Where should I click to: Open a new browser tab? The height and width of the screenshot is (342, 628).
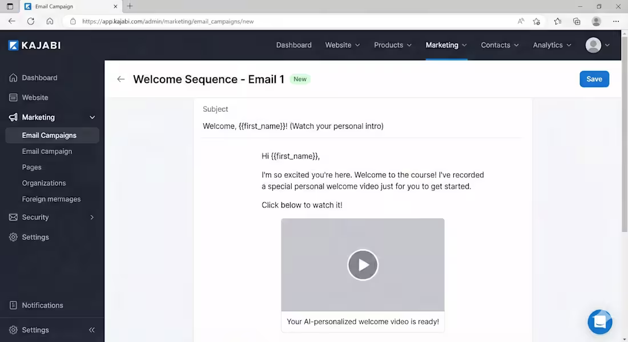(130, 6)
